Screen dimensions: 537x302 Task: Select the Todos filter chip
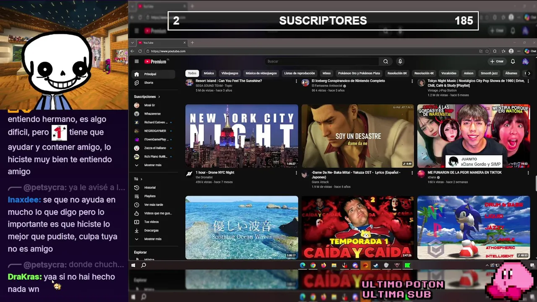pyautogui.click(x=192, y=73)
